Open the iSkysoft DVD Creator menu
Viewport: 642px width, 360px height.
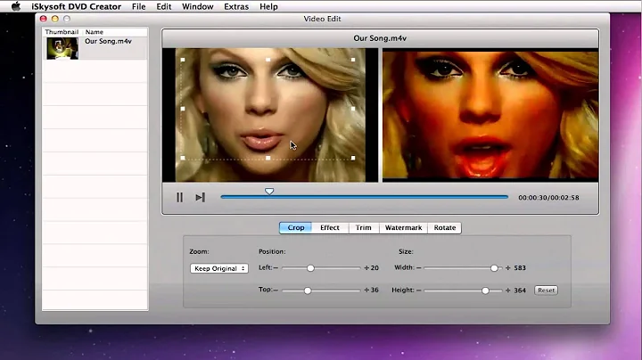pos(76,6)
